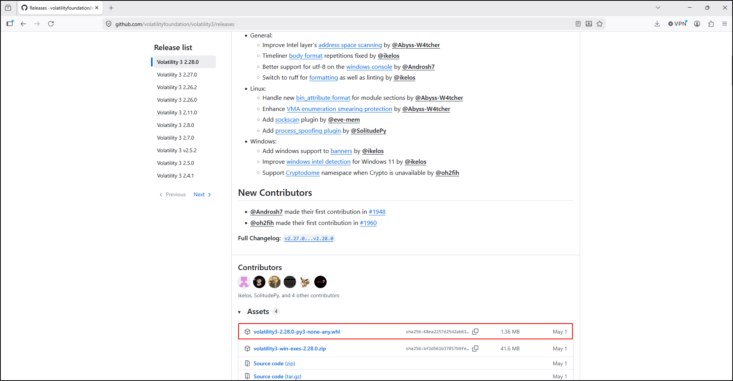Screen dimensions: 733x381
Task: Select Volatility 3 v2.5.2 in release list
Action: pos(177,150)
